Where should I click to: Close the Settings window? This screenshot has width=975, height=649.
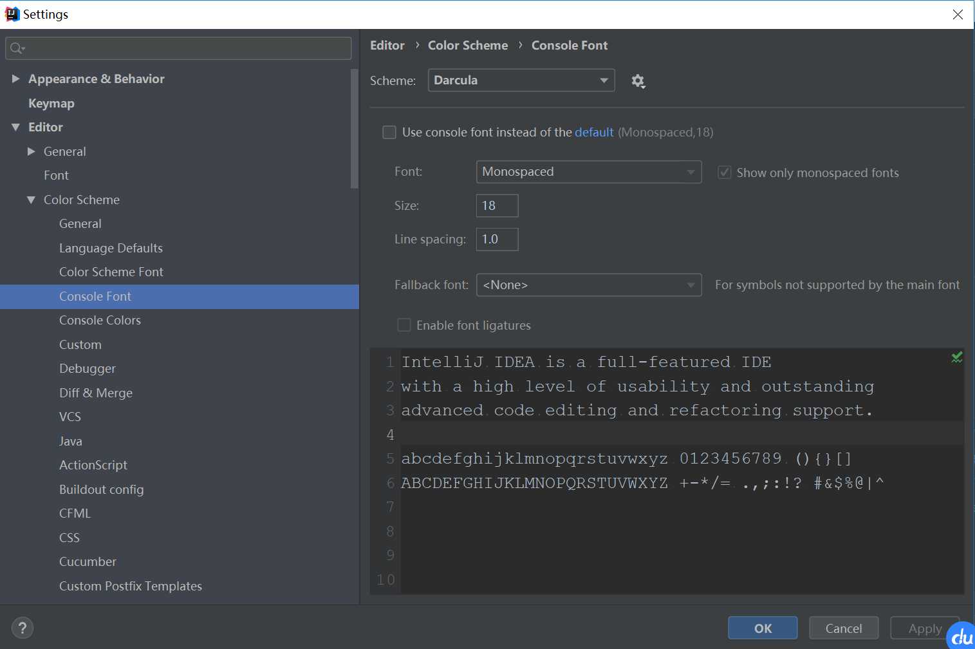[x=958, y=14]
